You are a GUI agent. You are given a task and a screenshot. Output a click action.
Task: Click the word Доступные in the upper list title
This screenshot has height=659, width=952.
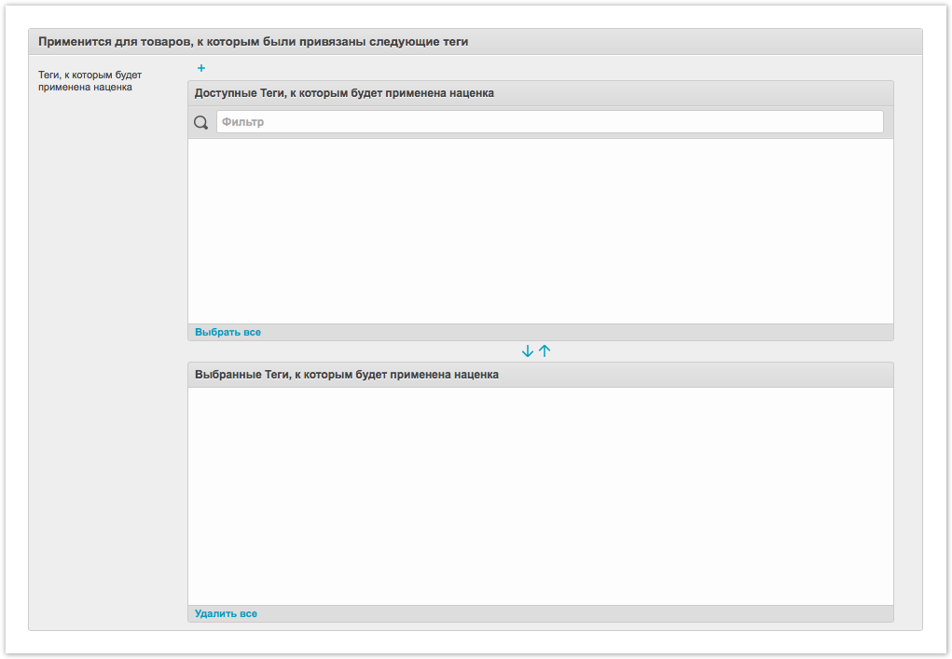point(224,93)
